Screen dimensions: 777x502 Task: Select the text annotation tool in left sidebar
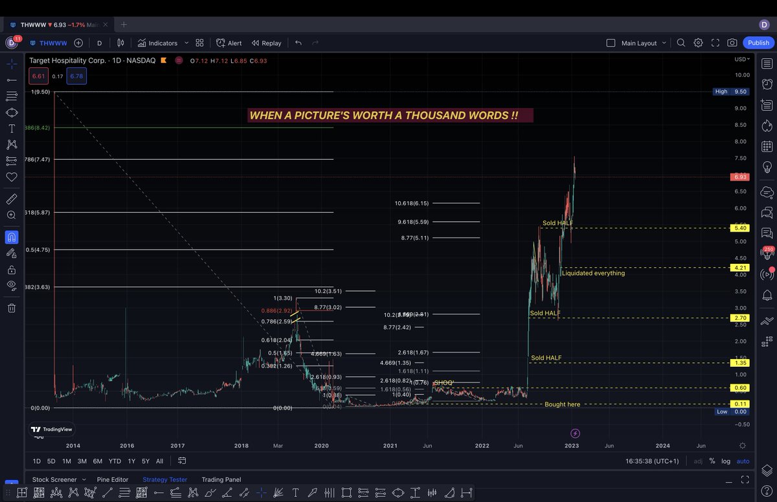[x=11, y=128]
